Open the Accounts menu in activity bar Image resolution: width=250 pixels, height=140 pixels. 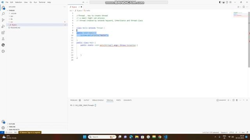click(x=3, y=122)
